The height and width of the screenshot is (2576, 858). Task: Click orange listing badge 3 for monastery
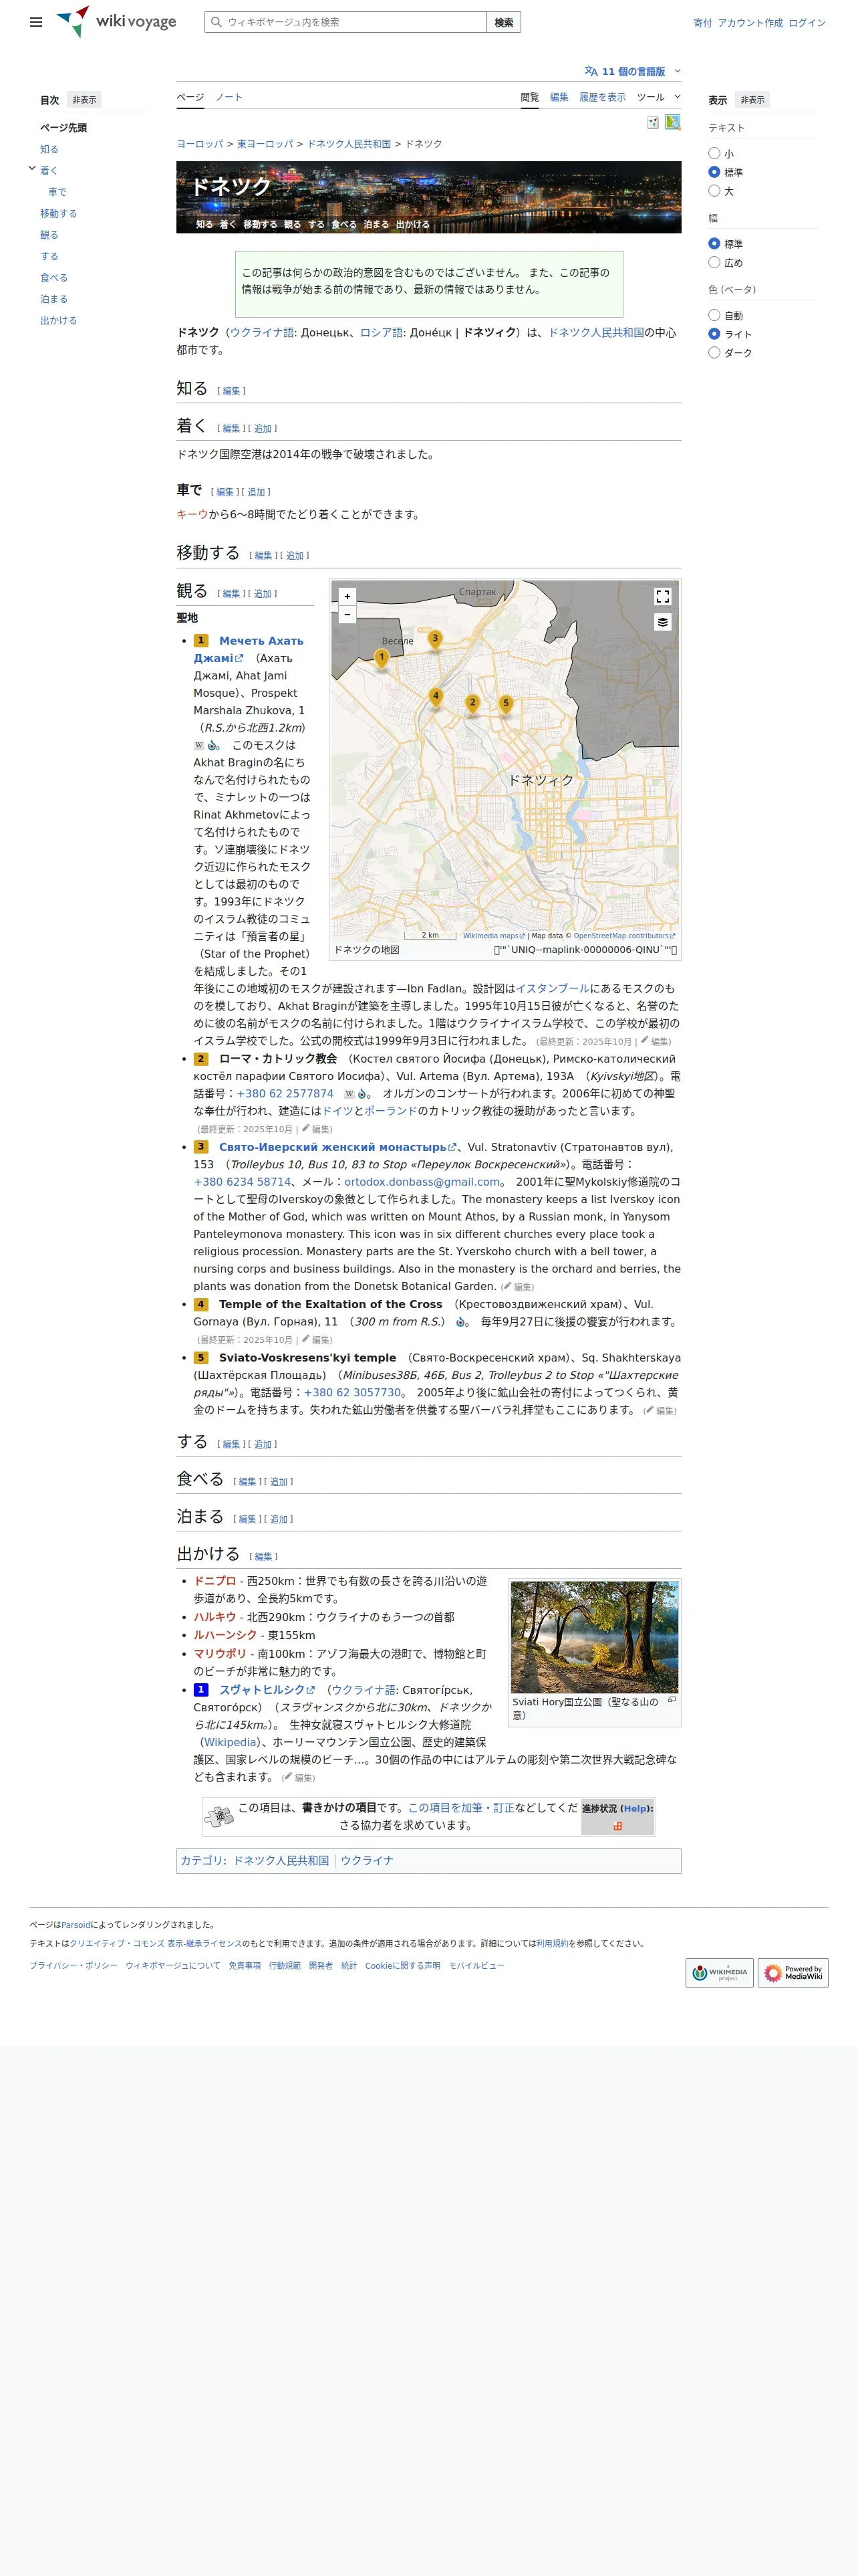(x=200, y=1147)
